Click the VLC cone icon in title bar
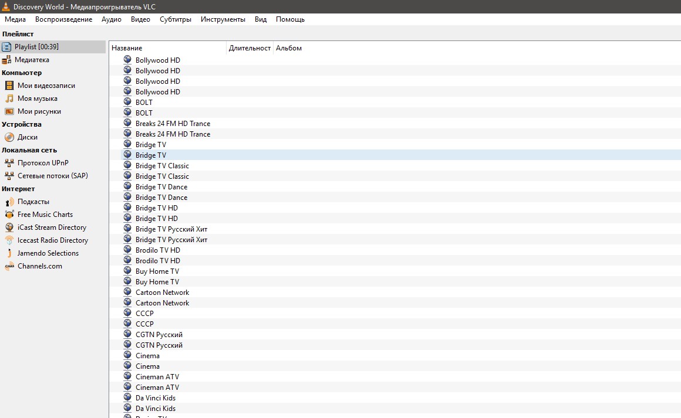681x418 pixels. pyautogui.click(x=6, y=6)
